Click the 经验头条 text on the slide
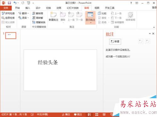Viewport: 157px width, 117px height. (x=48, y=62)
